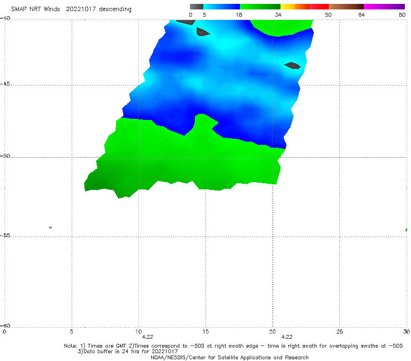Click the longitude axis label "15"
This screenshot has width=411, height=361.
205,332
